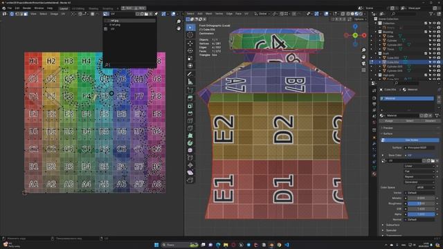Select the Knife tool
The width and height of the screenshot is (443, 249).
click(x=190, y=128)
